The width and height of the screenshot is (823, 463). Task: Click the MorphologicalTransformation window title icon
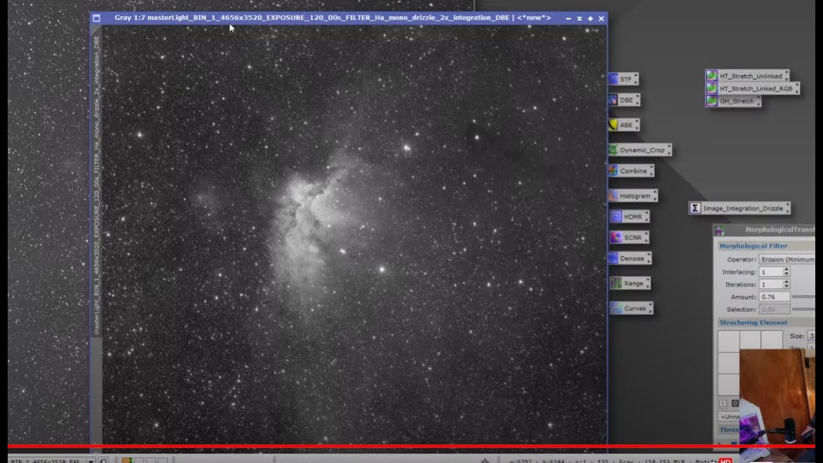coord(719,230)
